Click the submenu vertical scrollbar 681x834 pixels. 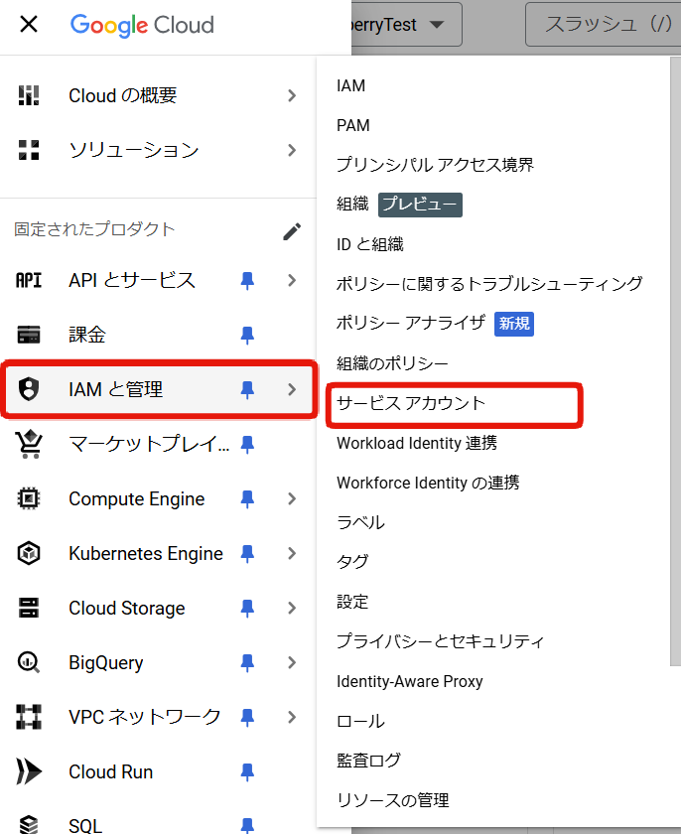675,361
